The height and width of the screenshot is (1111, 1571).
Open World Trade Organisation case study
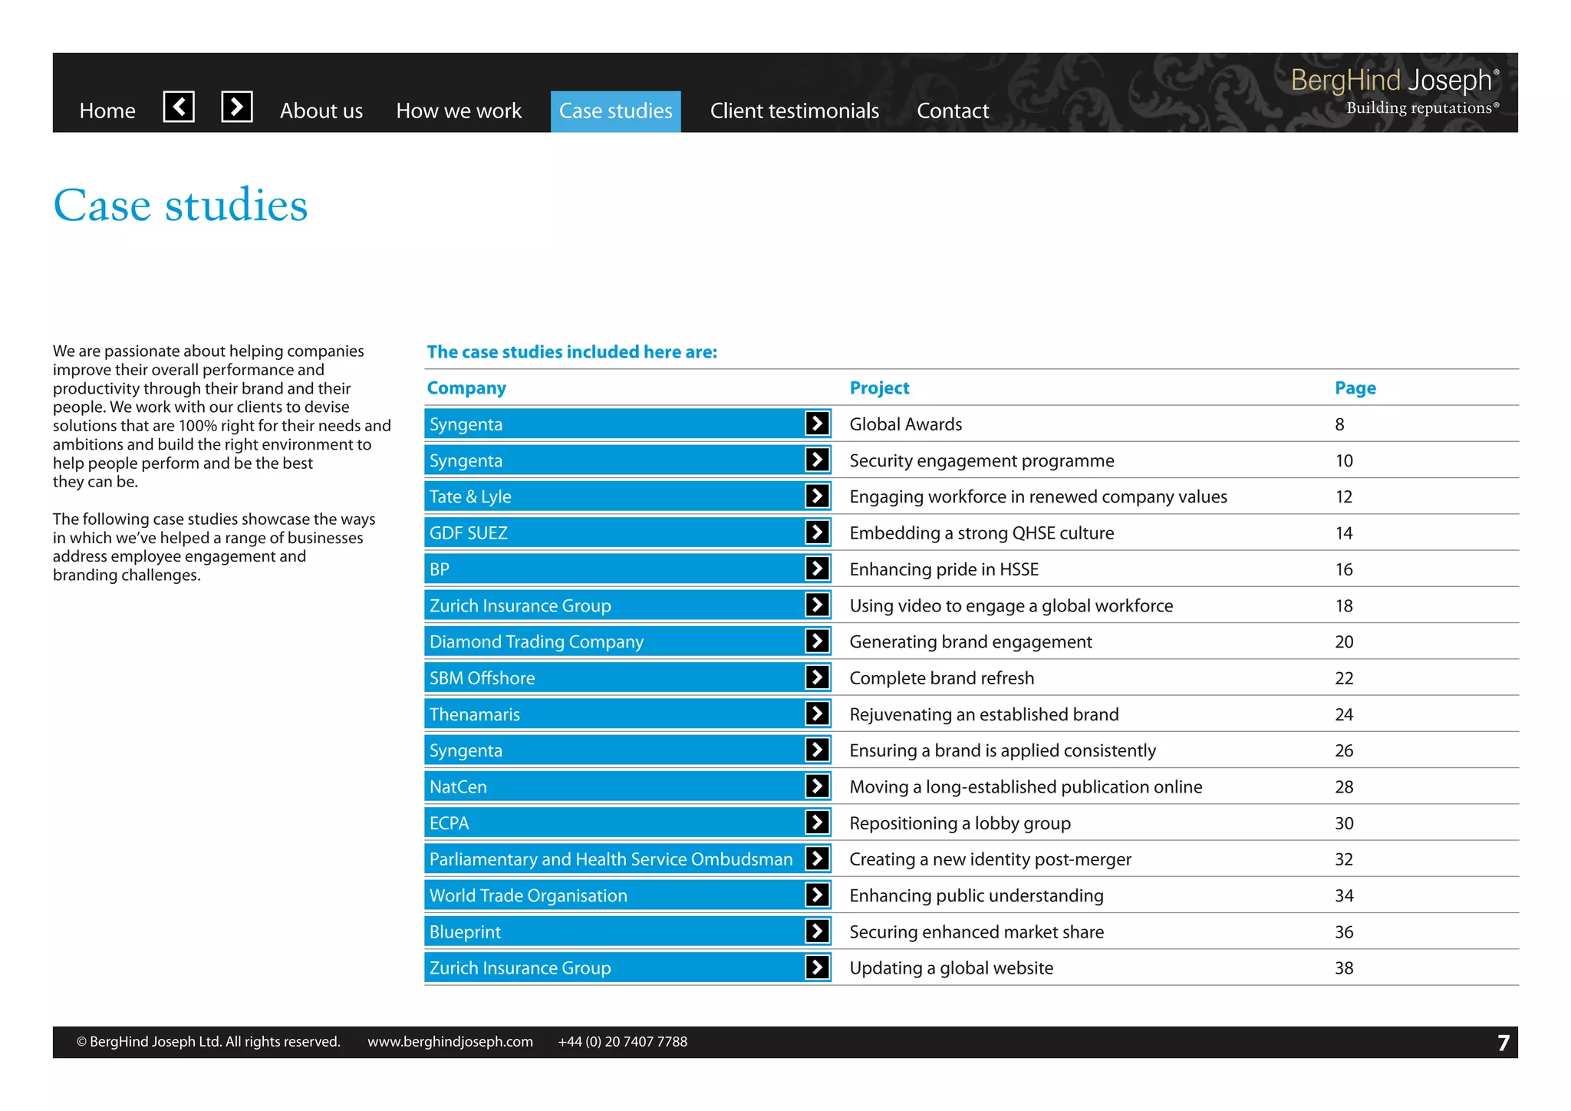pos(529,895)
